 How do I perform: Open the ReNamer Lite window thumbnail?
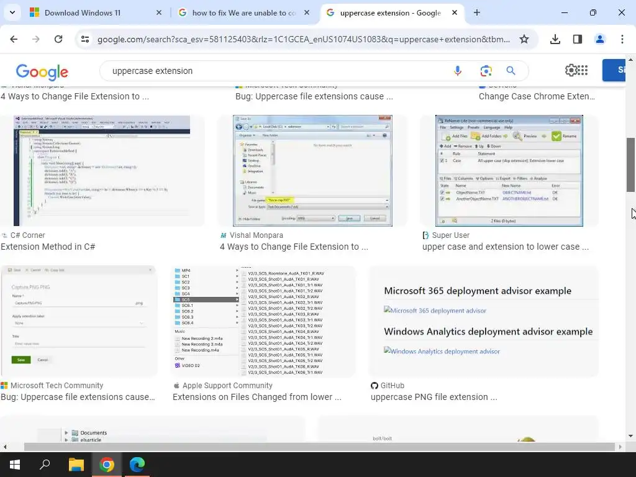[x=509, y=170]
